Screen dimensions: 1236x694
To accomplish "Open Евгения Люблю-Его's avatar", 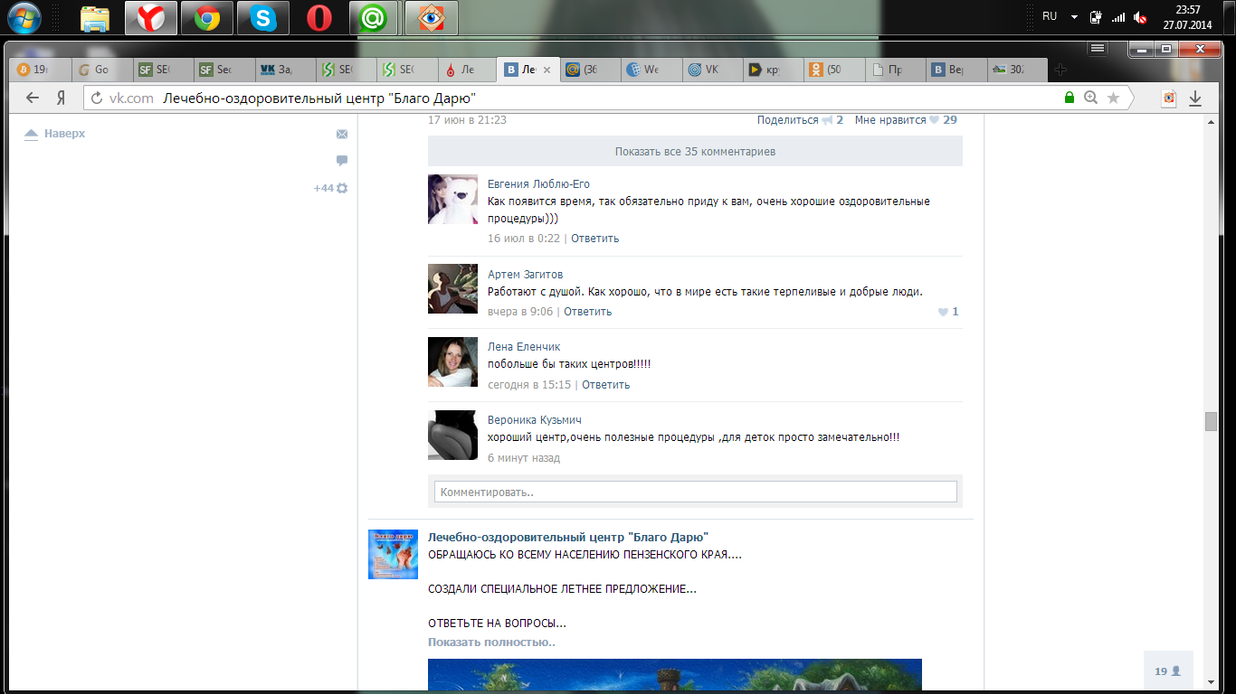I will coord(452,199).
